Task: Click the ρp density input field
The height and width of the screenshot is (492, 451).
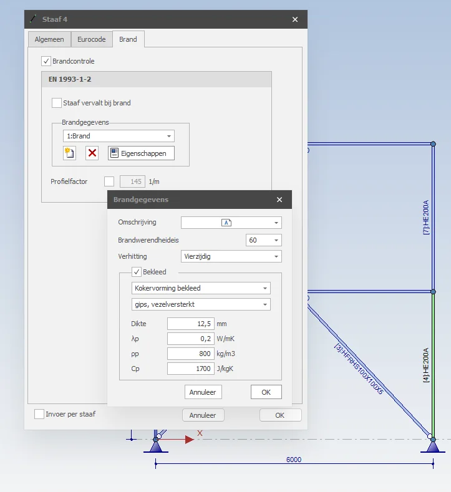Action: pos(191,354)
